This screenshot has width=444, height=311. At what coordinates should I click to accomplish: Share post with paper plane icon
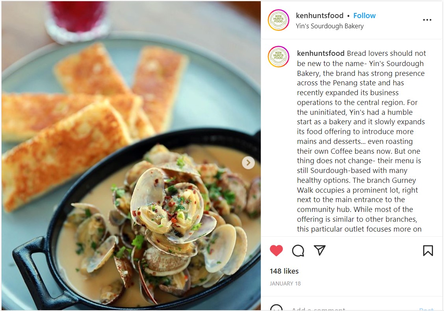320,250
